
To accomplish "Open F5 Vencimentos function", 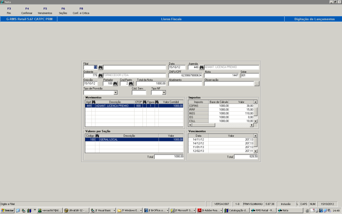I will [45, 11].
